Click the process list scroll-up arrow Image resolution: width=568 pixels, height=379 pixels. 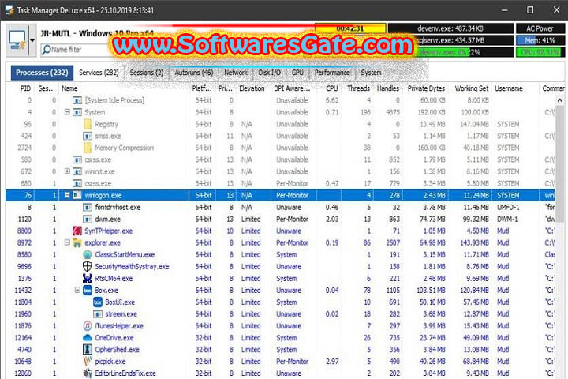[559, 100]
